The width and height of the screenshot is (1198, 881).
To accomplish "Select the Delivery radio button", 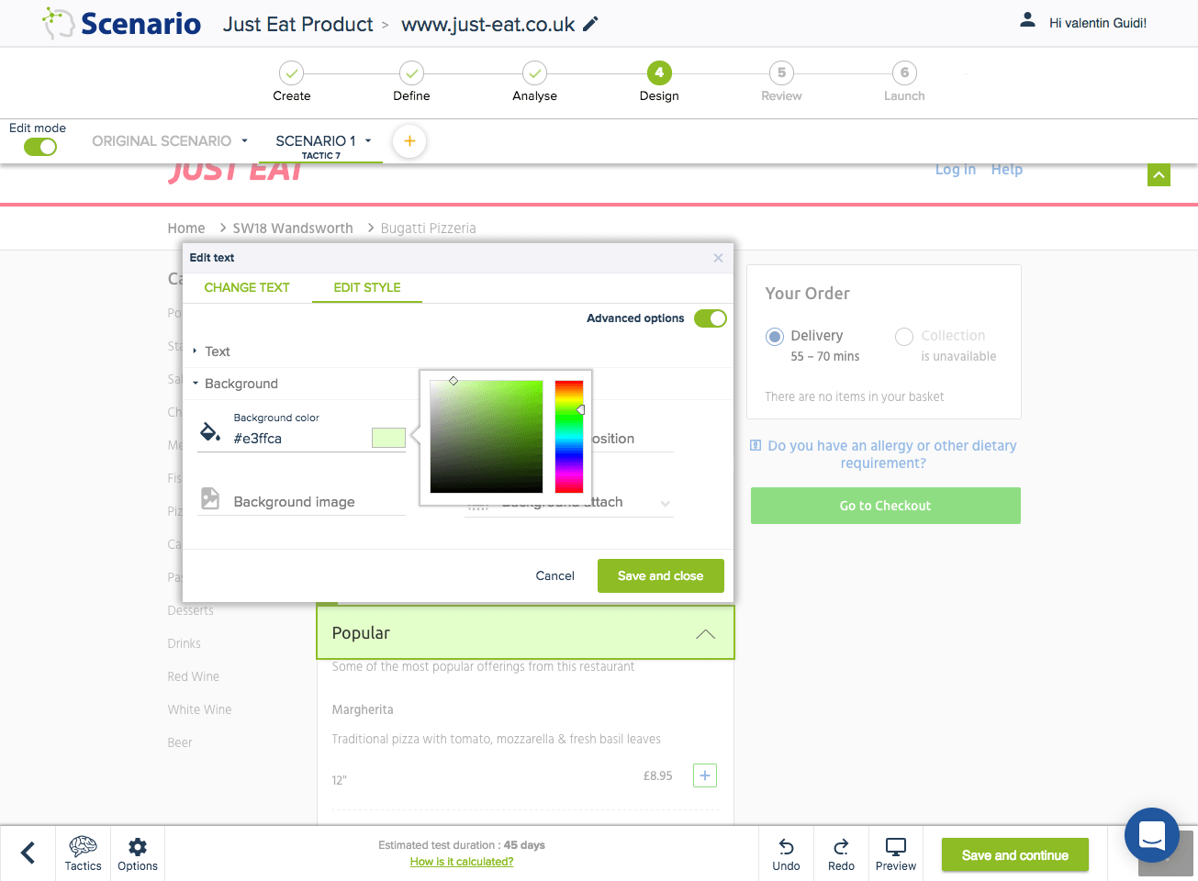I will 775,337.
